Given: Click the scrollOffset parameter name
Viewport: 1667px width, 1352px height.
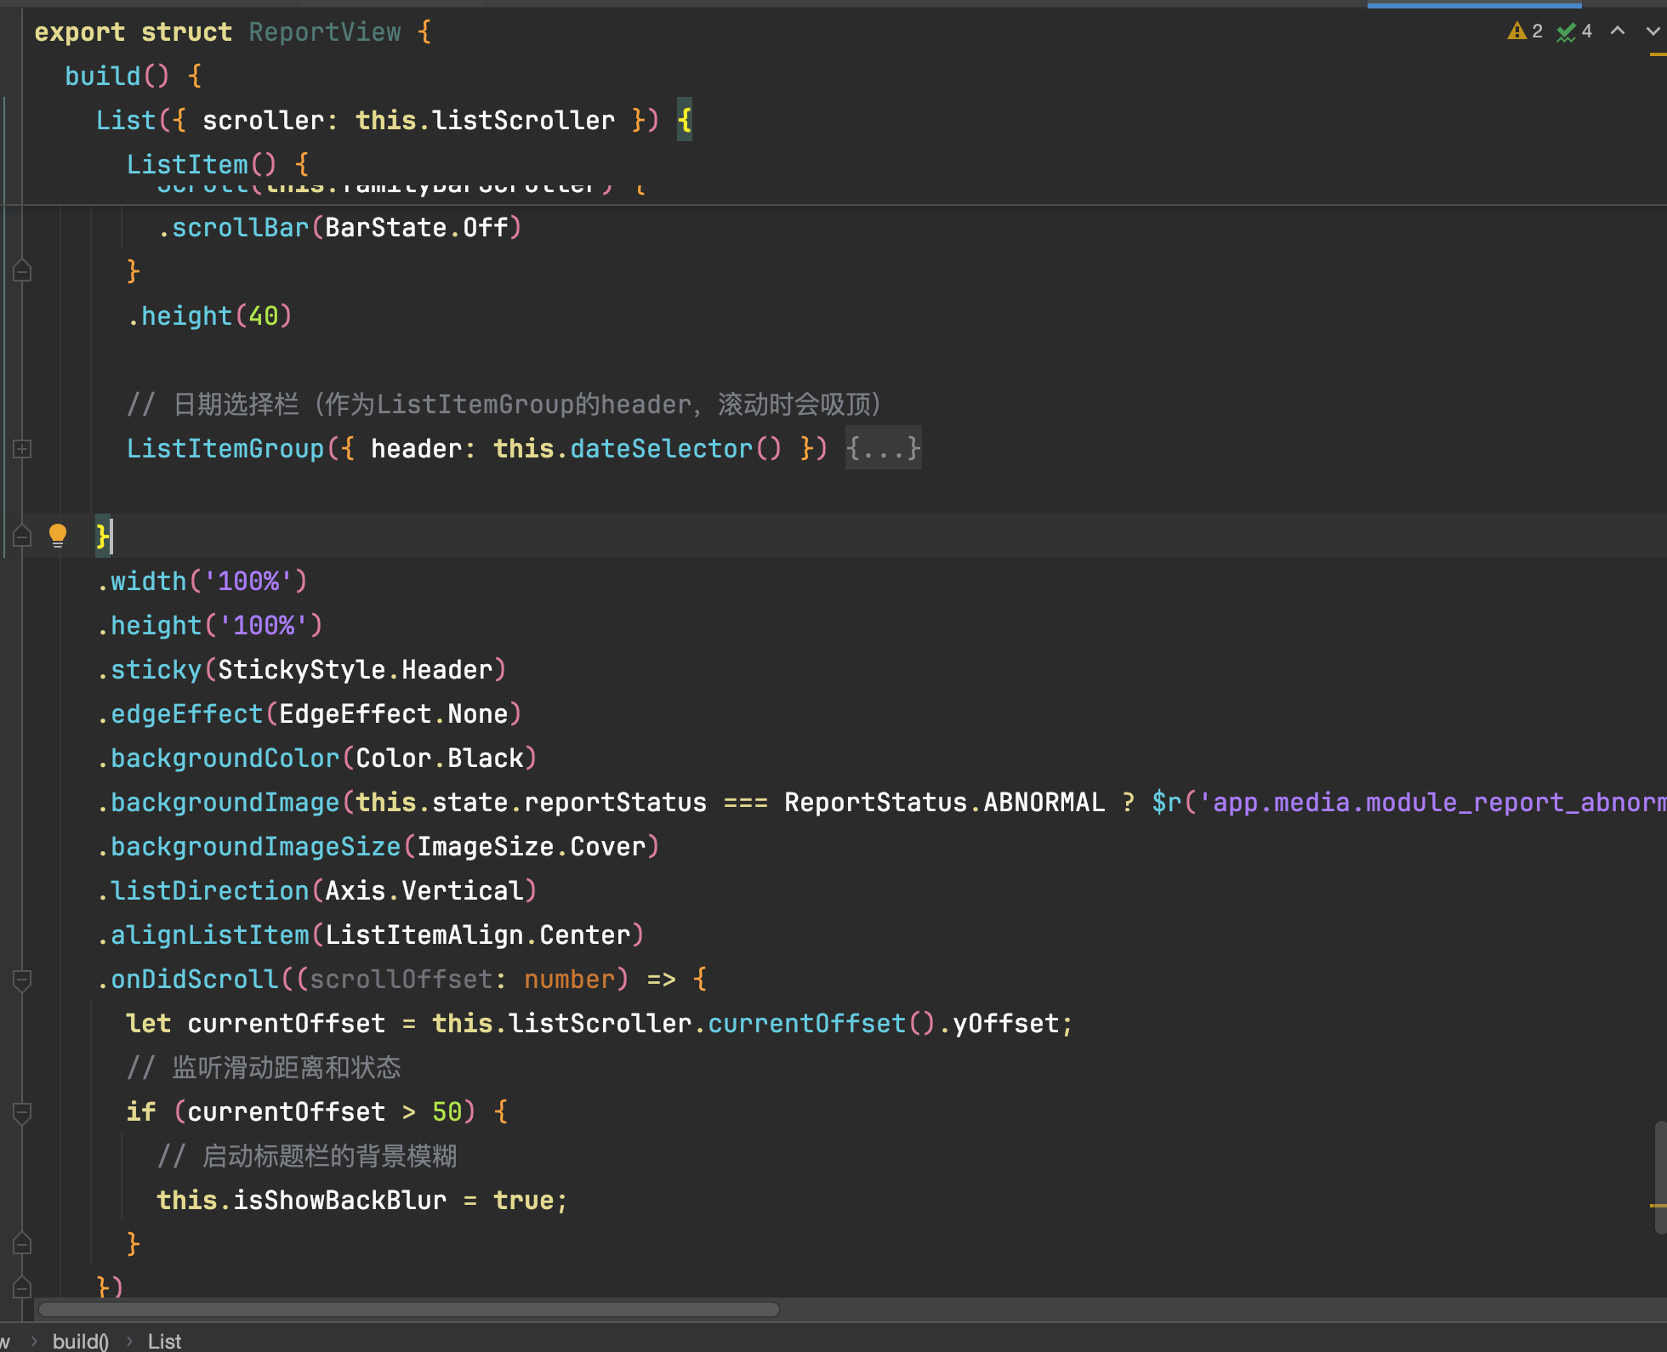Looking at the screenshot, I should (x=401, y=979).
